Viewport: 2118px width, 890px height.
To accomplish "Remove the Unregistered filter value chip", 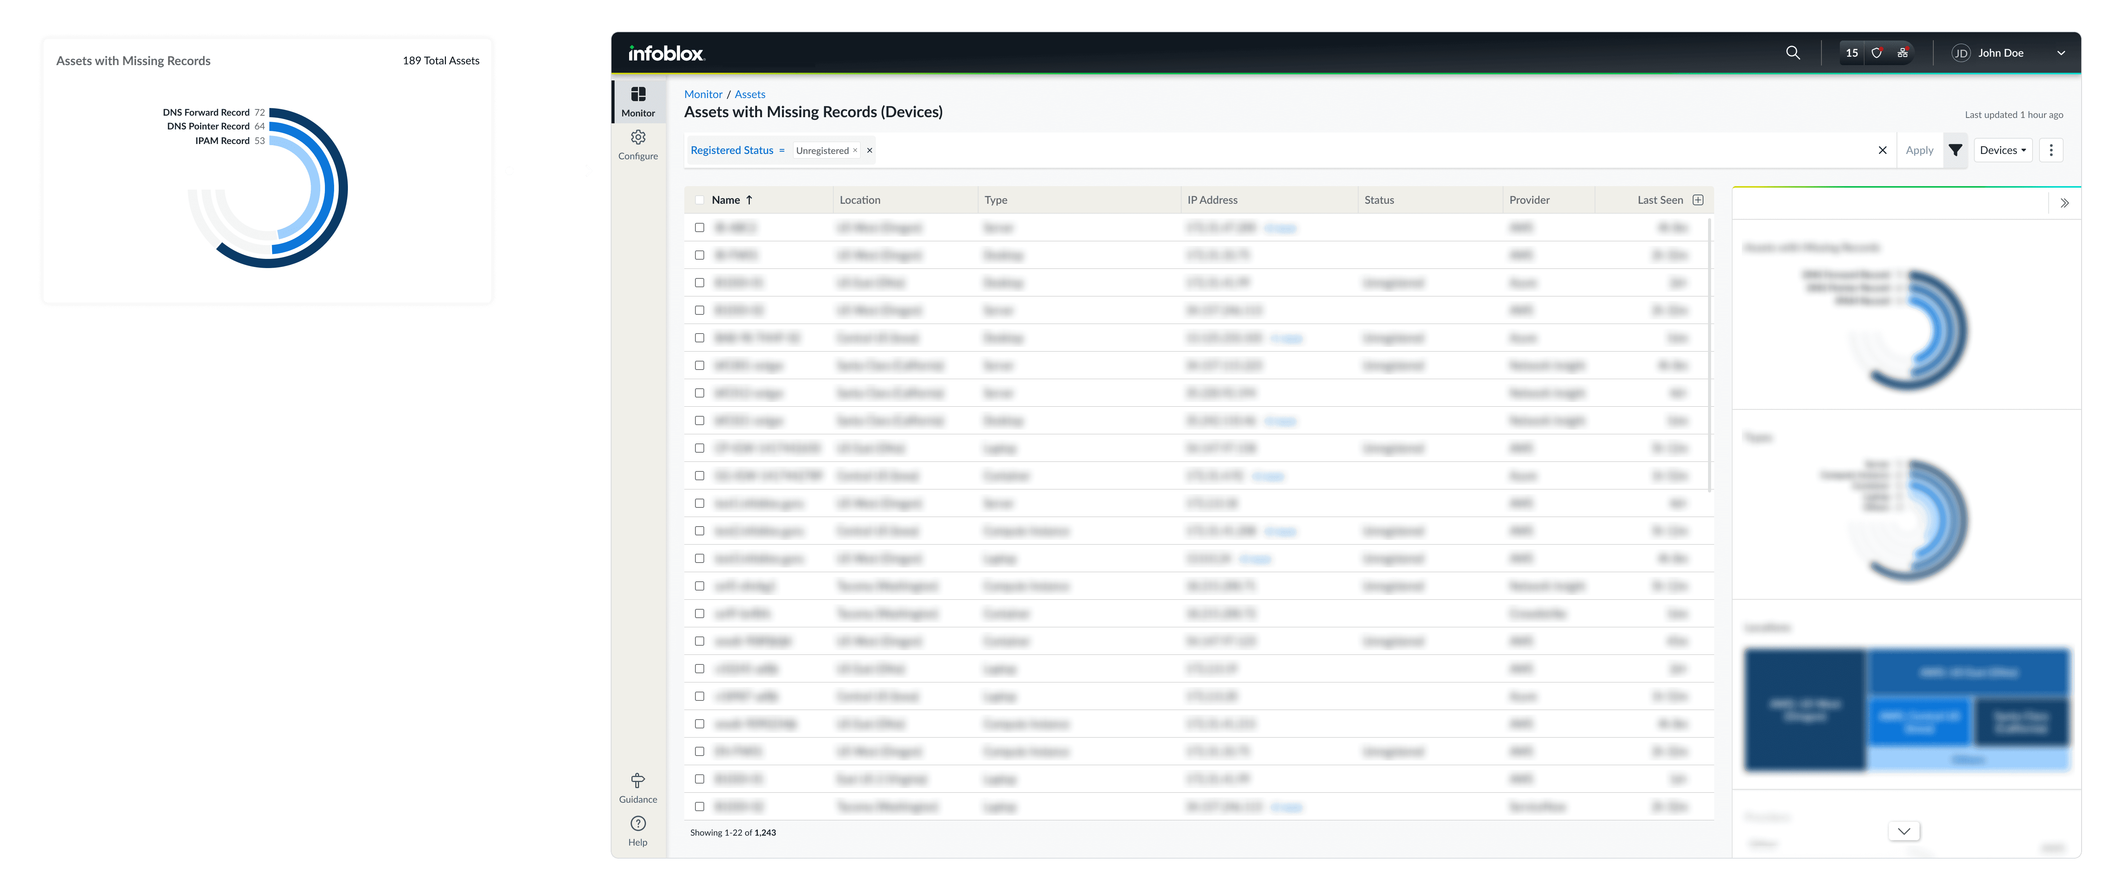I will [x=854, y=151].
